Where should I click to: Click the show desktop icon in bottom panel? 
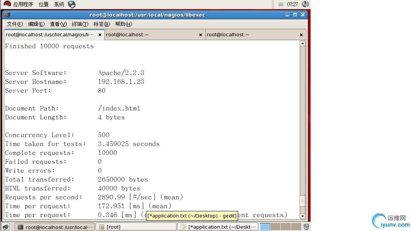[x=5, y=227]
